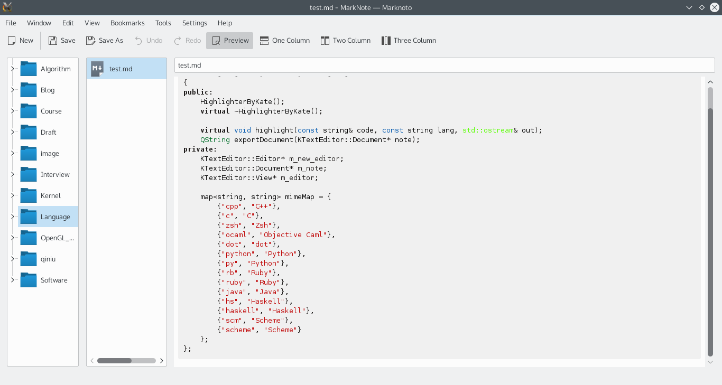Expand the image folder arrow
Image resolution: width=722 pixels, height=385 pixels.
[13, 153]
